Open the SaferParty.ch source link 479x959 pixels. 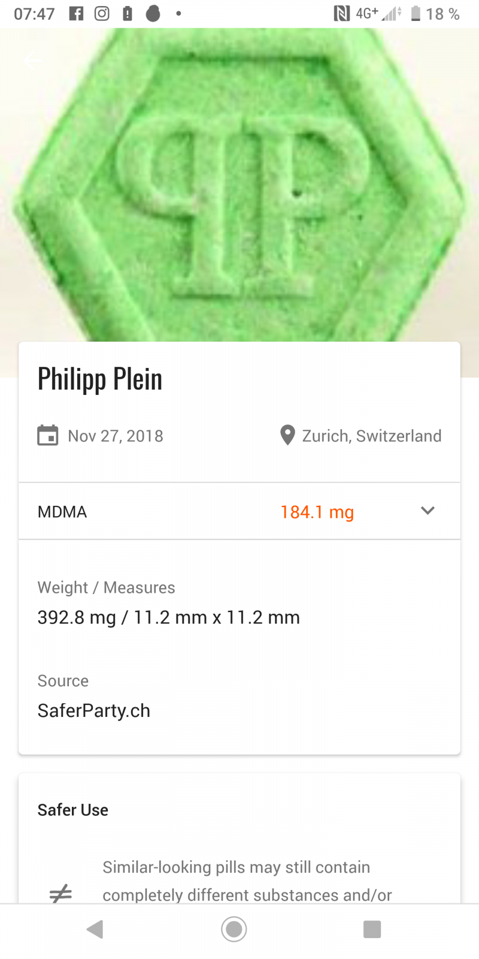[x=94, y=711]
